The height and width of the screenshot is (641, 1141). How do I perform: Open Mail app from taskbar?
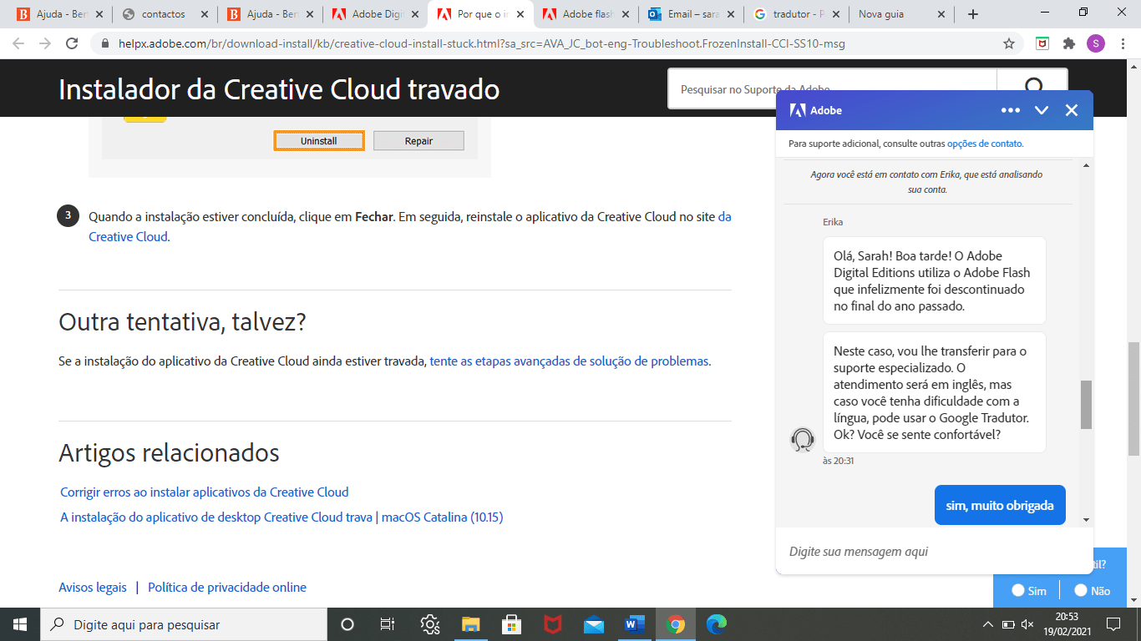tap(594, 624)
